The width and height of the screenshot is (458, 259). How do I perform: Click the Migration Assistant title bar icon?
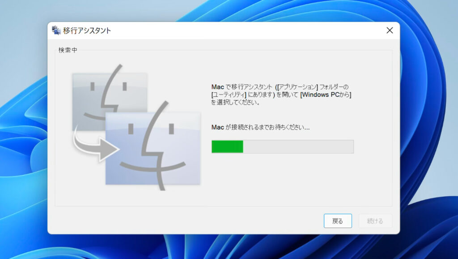pyautogui.click(x=56, y=30)
